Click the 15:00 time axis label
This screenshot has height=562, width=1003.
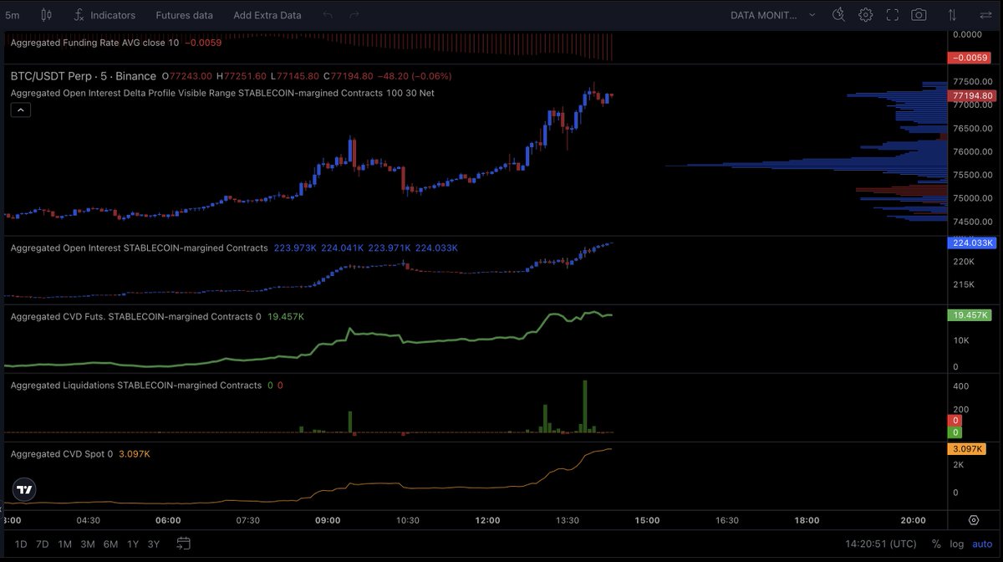tap(647, 520)
